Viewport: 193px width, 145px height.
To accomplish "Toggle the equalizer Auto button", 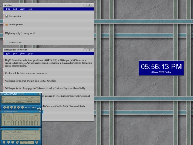I will coord(8,115).
